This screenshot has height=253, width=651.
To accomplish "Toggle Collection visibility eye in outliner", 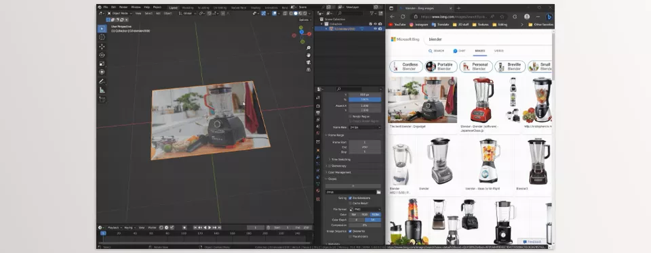I will (x=375, y=24).
